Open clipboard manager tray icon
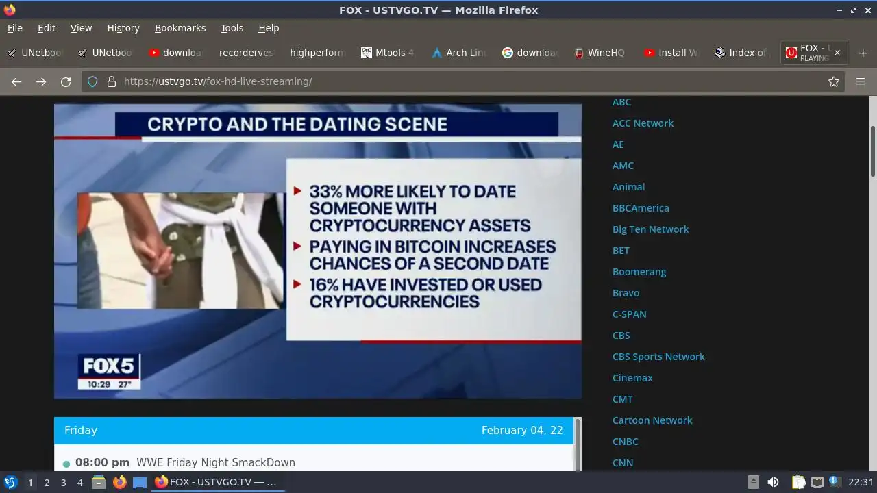This screenshot has width=877, height=493. (799, 482)
